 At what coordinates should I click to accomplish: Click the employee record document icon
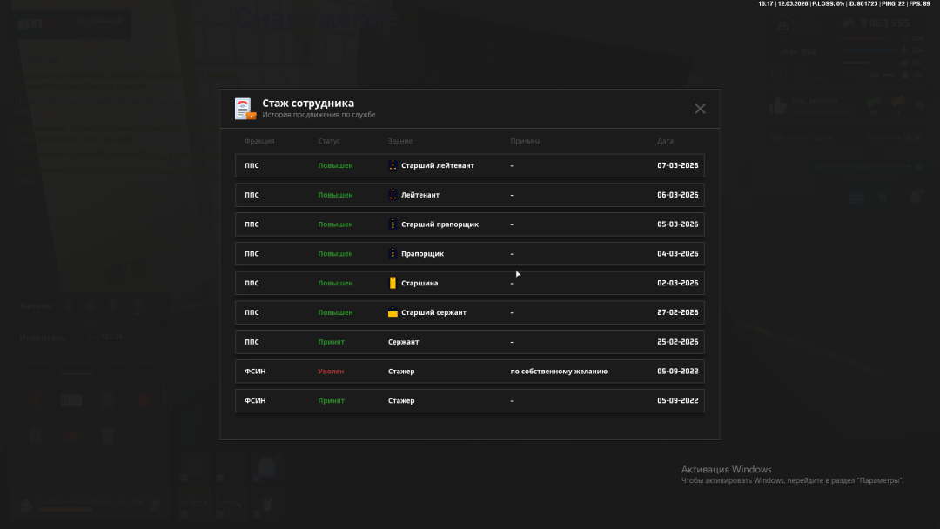(x=244, y=109)
